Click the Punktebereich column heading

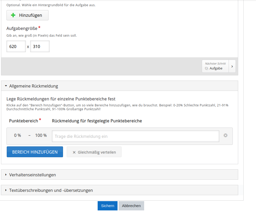click(24, 121)
